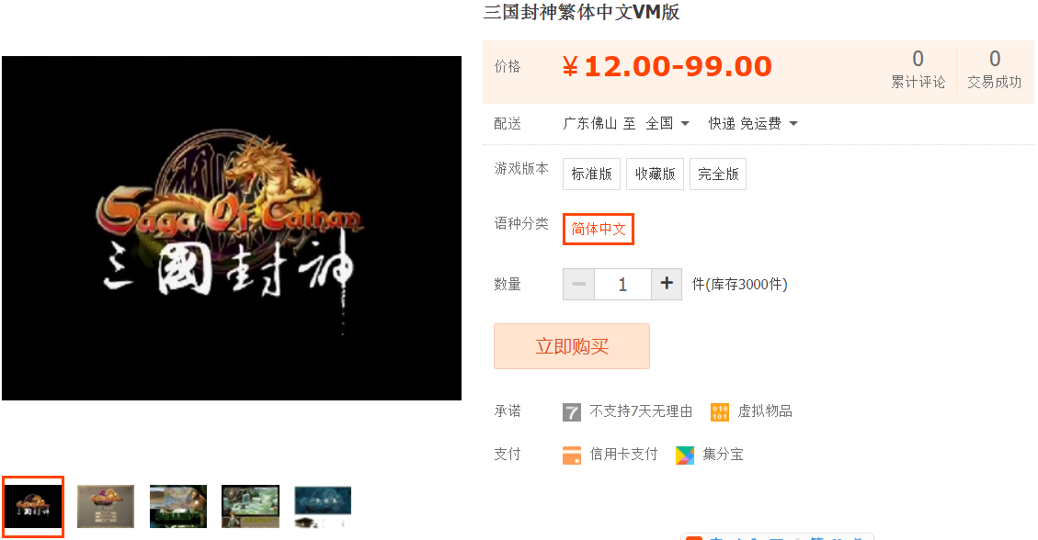Select the third gameplay screenshot thumbnail
Viewport: 1038px width, 540px height.
pyautogui.click(x=178, y=506)
